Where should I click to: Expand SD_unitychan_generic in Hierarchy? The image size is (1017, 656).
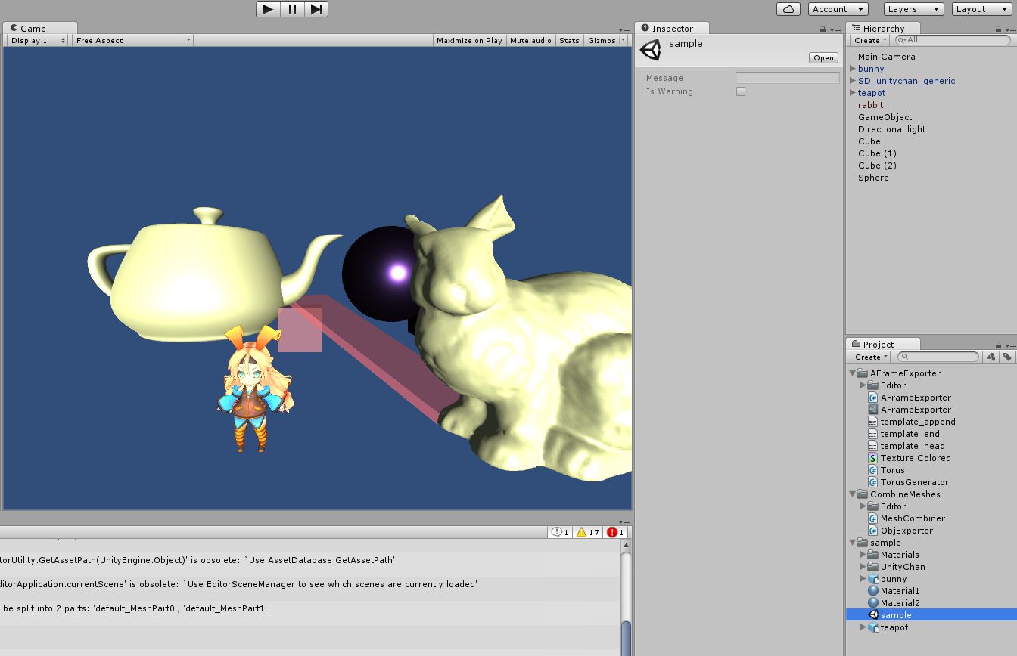pyautogui.click(x=853, y=81)
